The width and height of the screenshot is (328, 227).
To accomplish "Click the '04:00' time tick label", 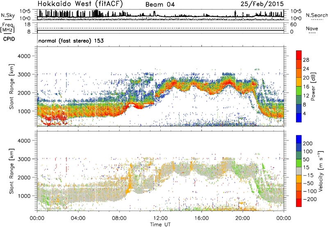I will point(78,218).
